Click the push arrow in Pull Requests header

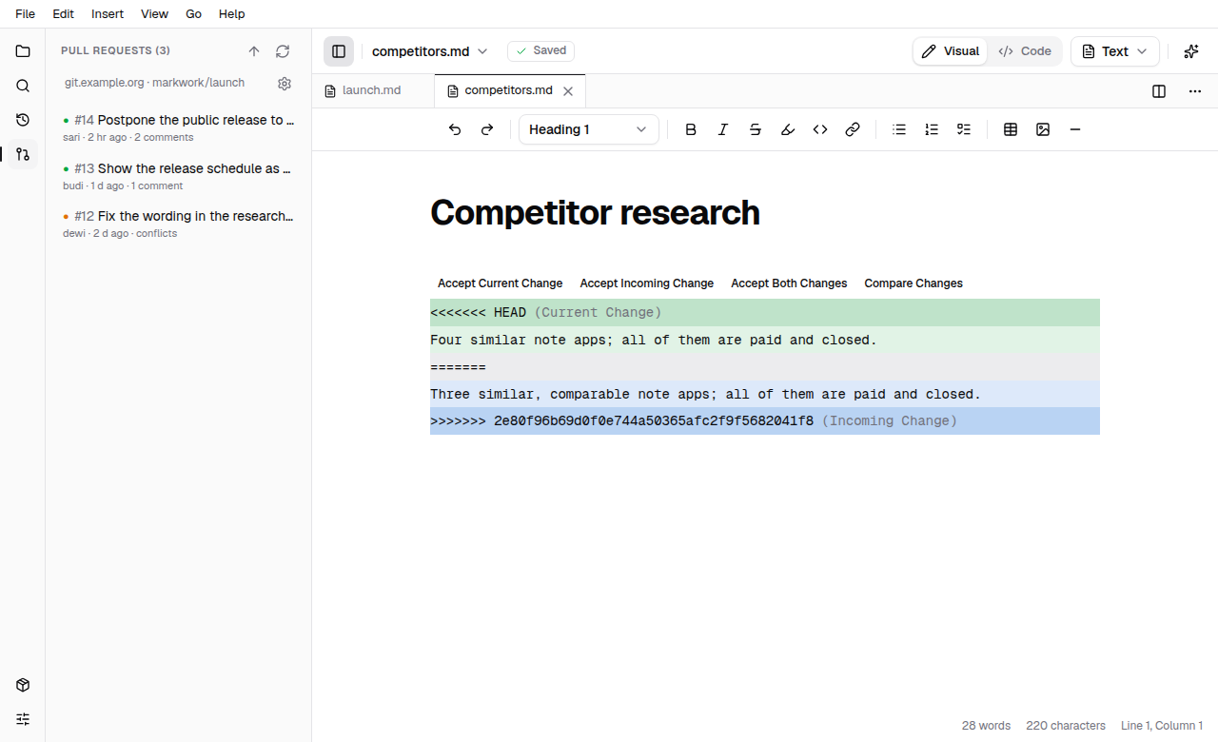(x=254, y=51)
